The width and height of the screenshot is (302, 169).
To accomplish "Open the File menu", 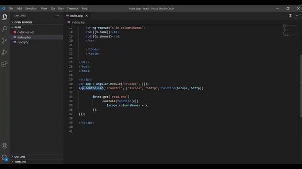I will pyautogui.click(x=11, y=8).
